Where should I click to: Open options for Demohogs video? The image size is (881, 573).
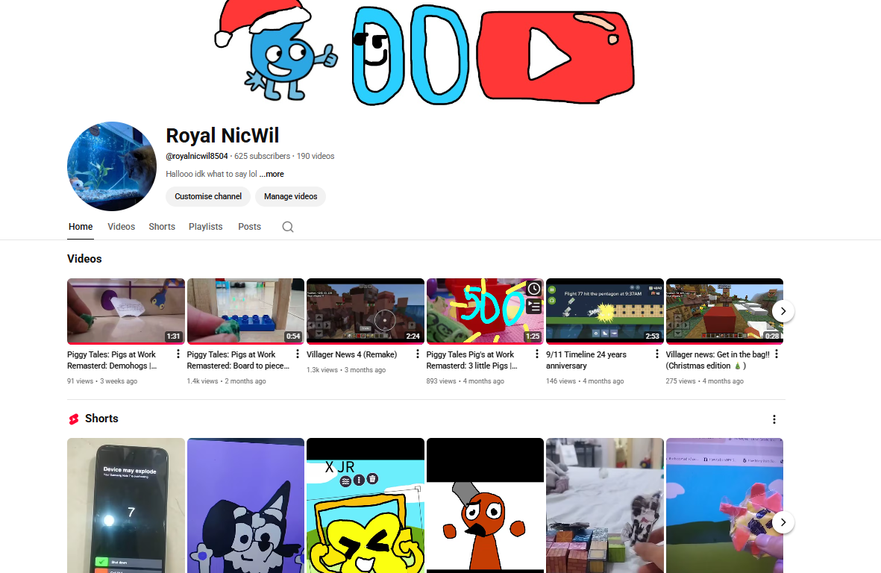coord(178,354)
